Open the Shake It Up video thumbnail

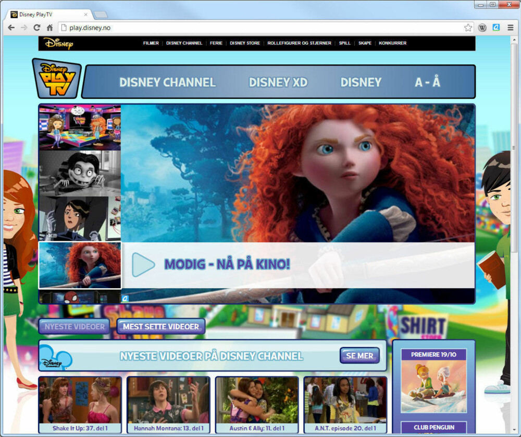tap(80, 400)
